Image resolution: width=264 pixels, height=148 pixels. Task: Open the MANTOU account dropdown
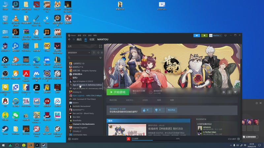pos(215,36)
